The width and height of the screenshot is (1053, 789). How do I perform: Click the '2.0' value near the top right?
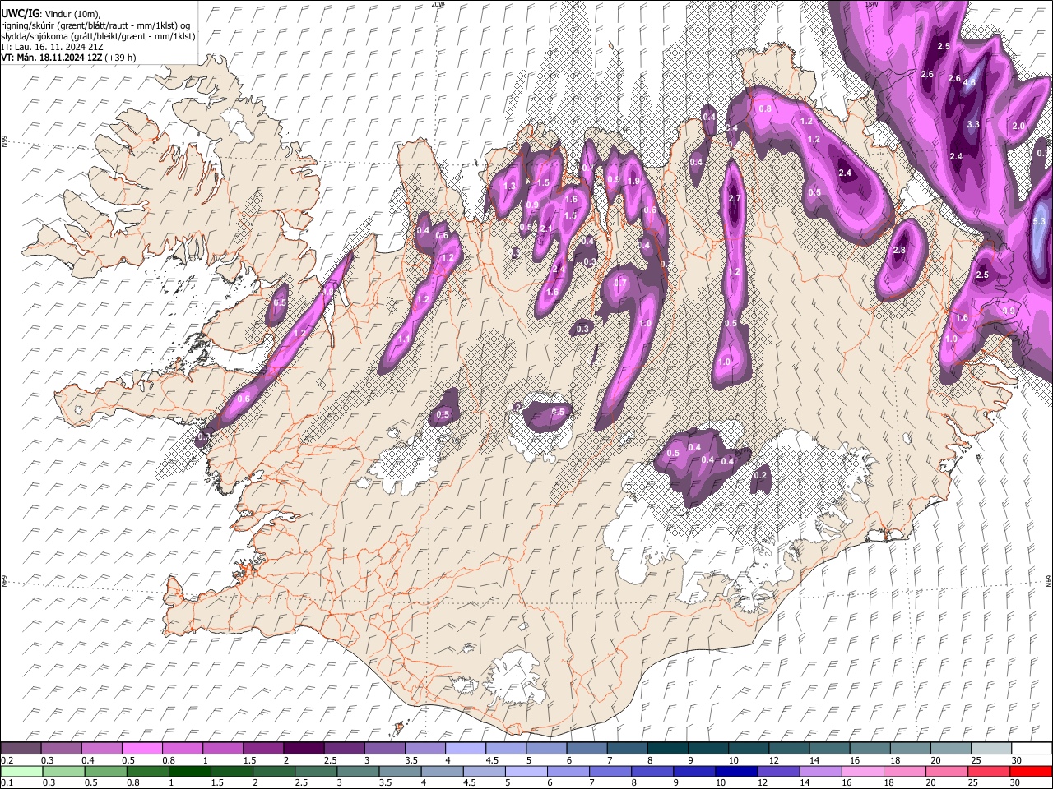(x=1018, y=127)
